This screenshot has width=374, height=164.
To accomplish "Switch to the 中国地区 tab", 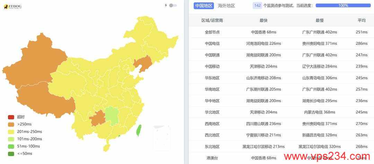I will click(204, 6).
